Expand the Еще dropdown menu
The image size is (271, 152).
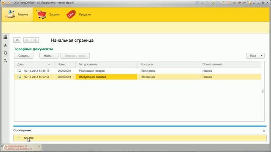tap(255, 56)
